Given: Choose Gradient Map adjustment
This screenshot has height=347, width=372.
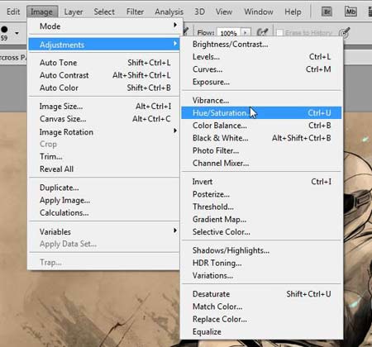Looking at the screenshot, I should point(261,220).
